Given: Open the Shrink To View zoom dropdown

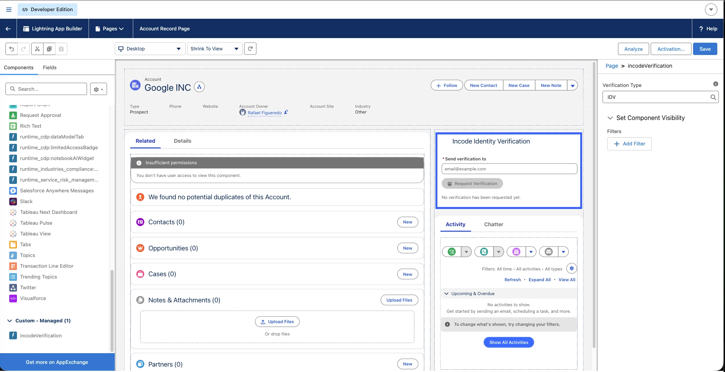Looking at the screenshot, I should [214, 49].
